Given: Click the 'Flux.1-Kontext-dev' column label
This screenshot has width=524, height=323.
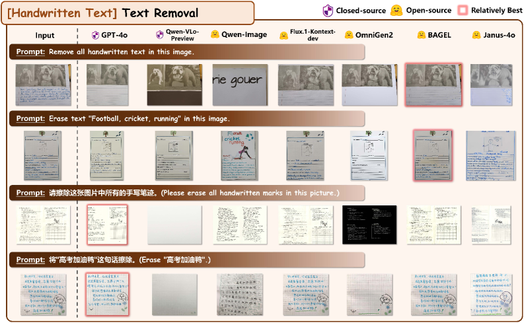Looking at the screenshot, I should (x=313, y=35).
